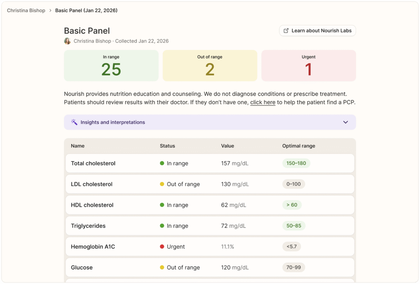Screen dimensions: 420x284
Task: Click the yellow status dot for LDL cholesterol
Action: (162, 184)
